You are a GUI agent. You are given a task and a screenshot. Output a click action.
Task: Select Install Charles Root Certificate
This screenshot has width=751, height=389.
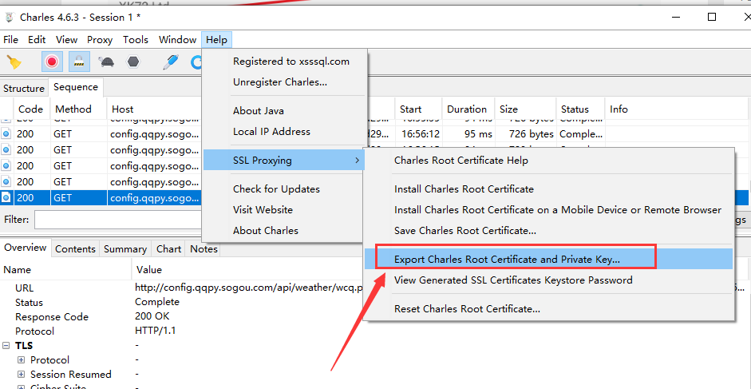coord(464,189)
